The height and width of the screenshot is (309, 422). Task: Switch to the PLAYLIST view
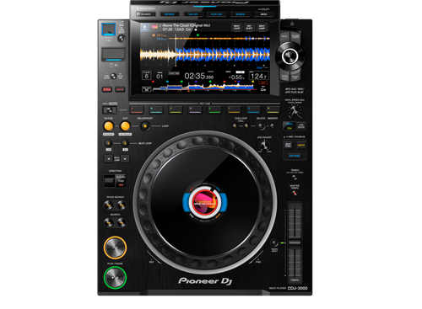(x=217, y=14)
